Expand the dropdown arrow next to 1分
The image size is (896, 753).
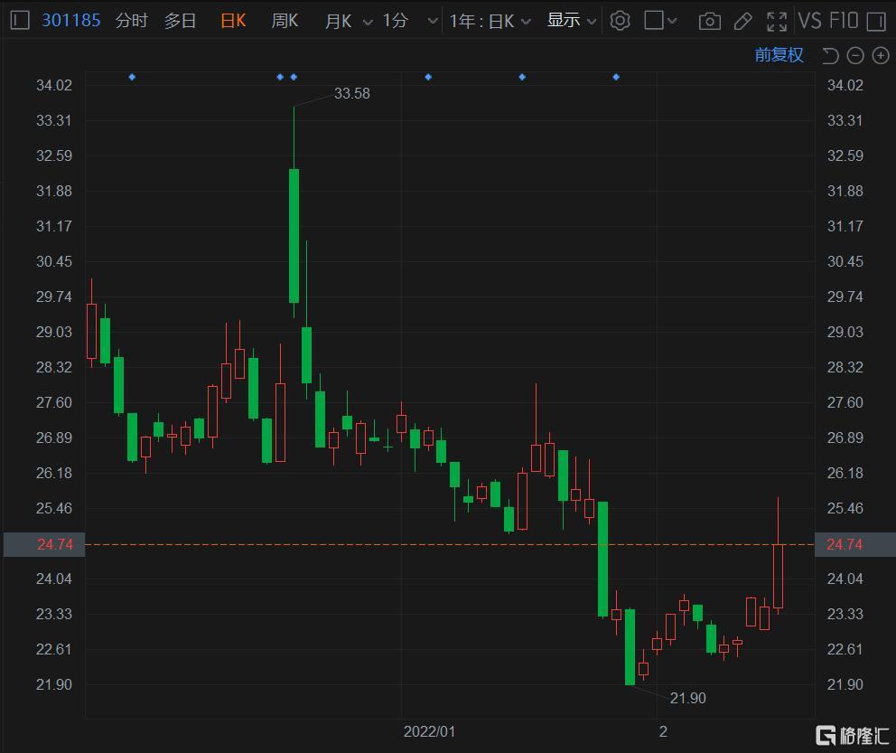pos(434,22)
